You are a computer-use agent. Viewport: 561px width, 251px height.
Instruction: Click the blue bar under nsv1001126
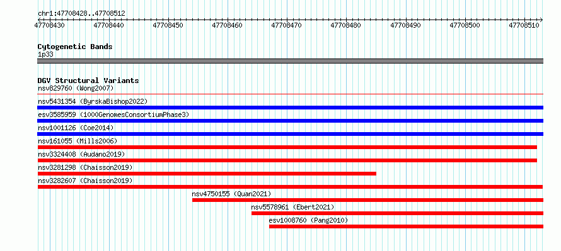click(291, 134)
